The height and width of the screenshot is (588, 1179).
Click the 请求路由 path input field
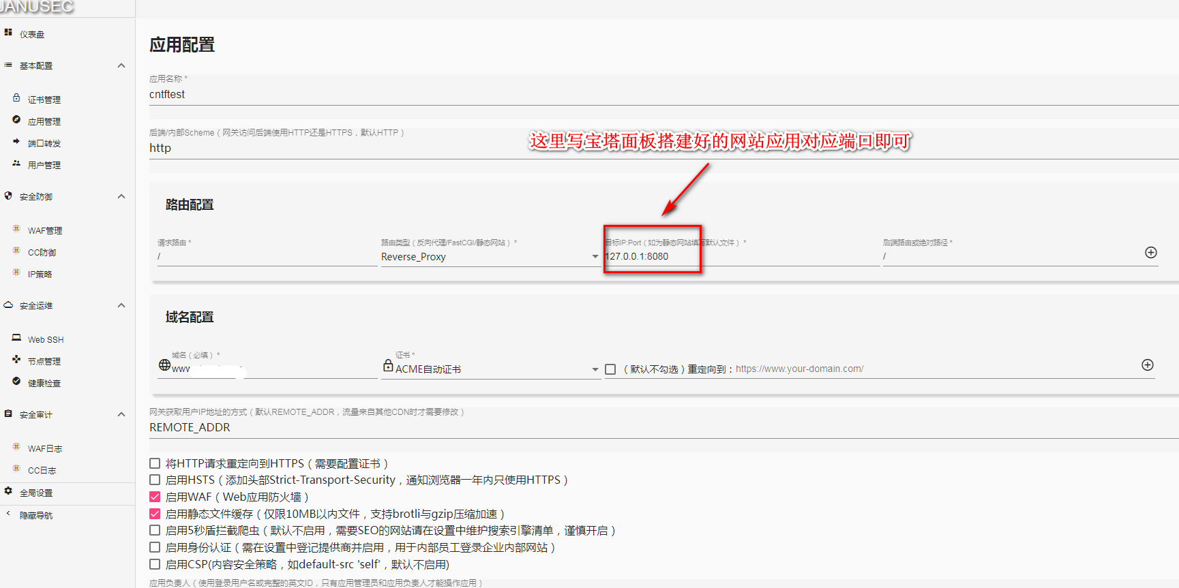pyautogui.click(x=267, y=257)
